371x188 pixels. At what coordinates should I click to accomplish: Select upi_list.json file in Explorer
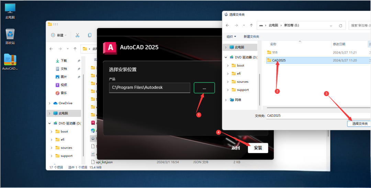[102, 162]
